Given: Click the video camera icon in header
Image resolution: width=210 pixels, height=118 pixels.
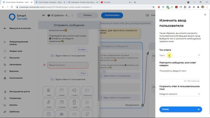Looking at the screenshot, I should tap(147, 15).
